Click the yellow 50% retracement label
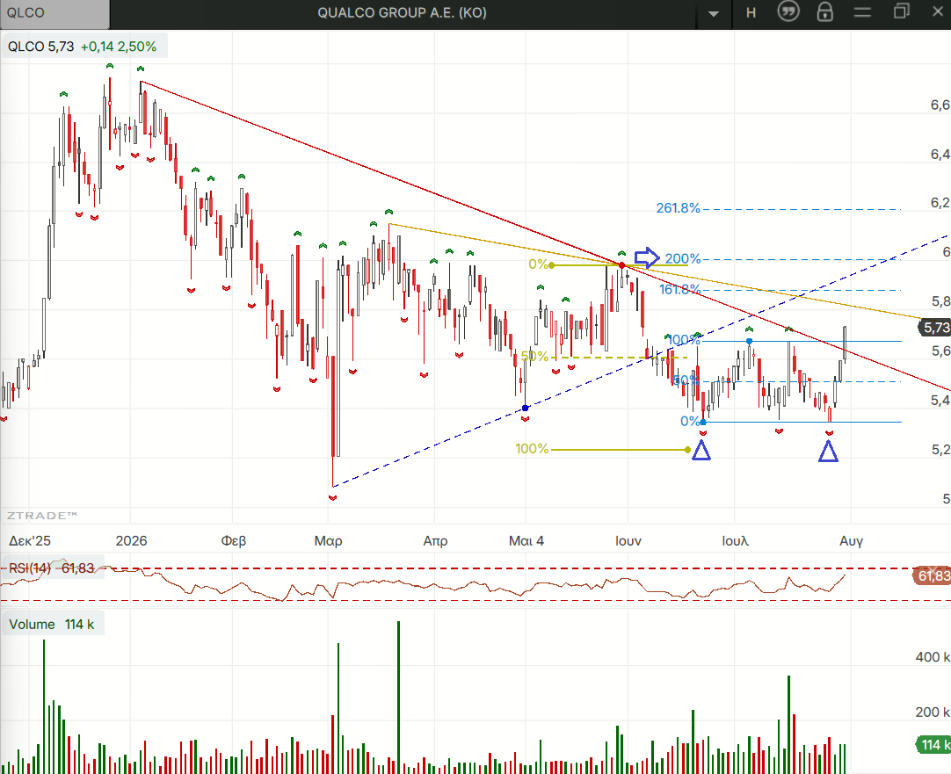This screenshot has height=774, width=951. click(534, 357)
